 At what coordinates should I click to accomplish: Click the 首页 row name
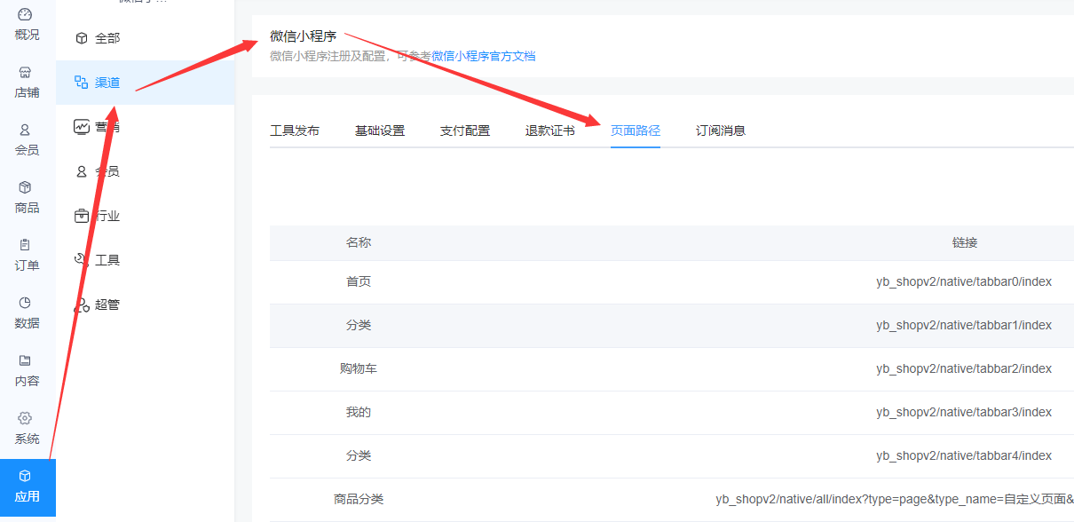359,281
